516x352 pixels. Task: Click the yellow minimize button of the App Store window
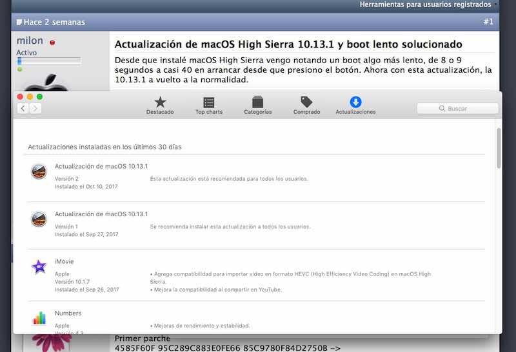click(x=30, y=97)
